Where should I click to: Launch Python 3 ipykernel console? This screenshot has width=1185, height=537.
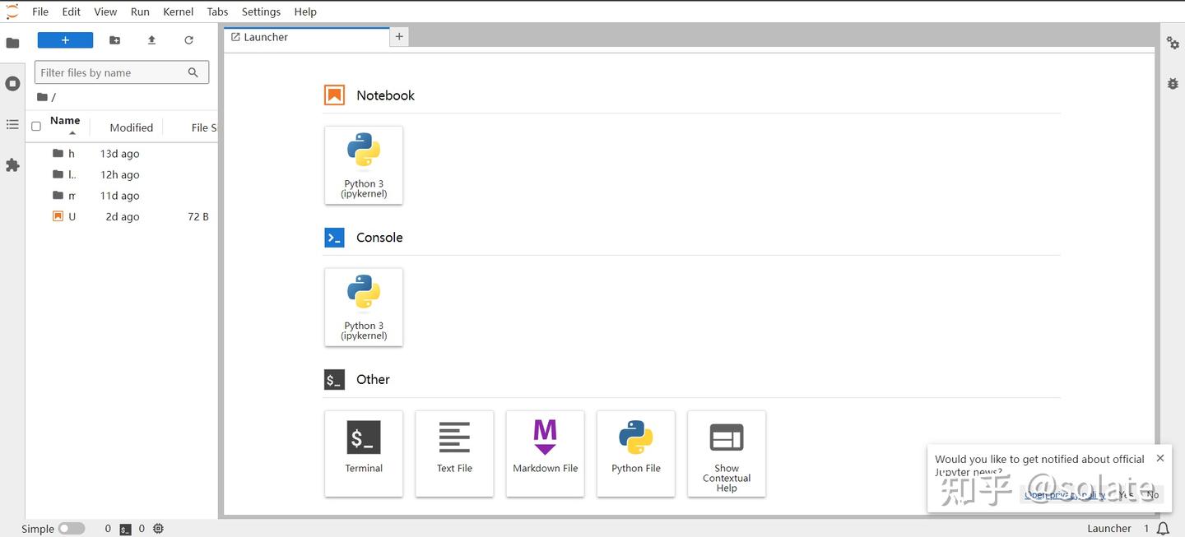364,307
